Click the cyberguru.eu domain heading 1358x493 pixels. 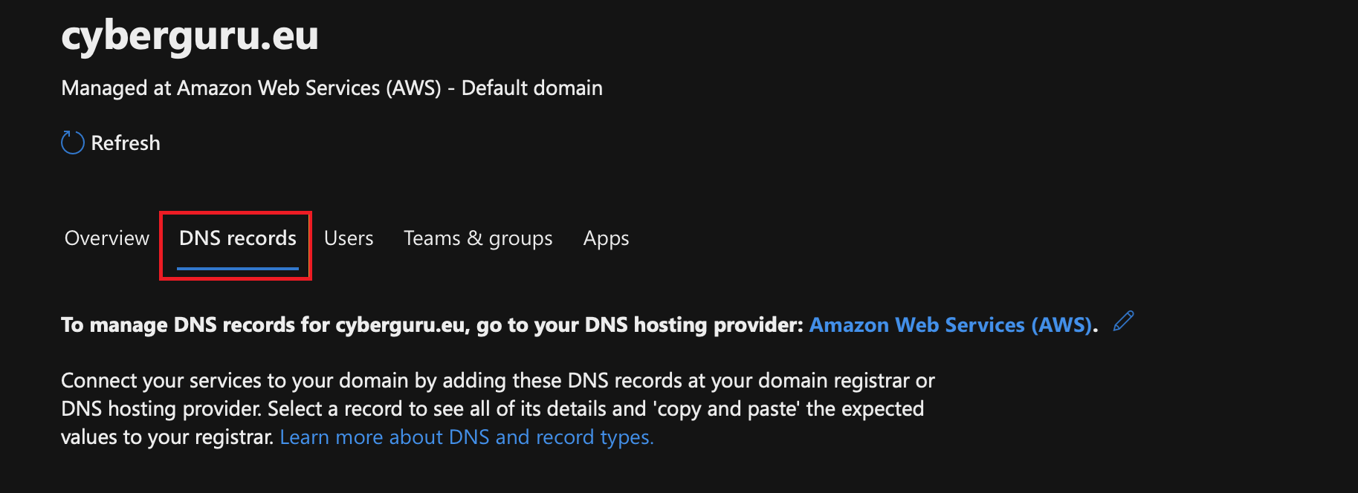click(x=190, y=35)
